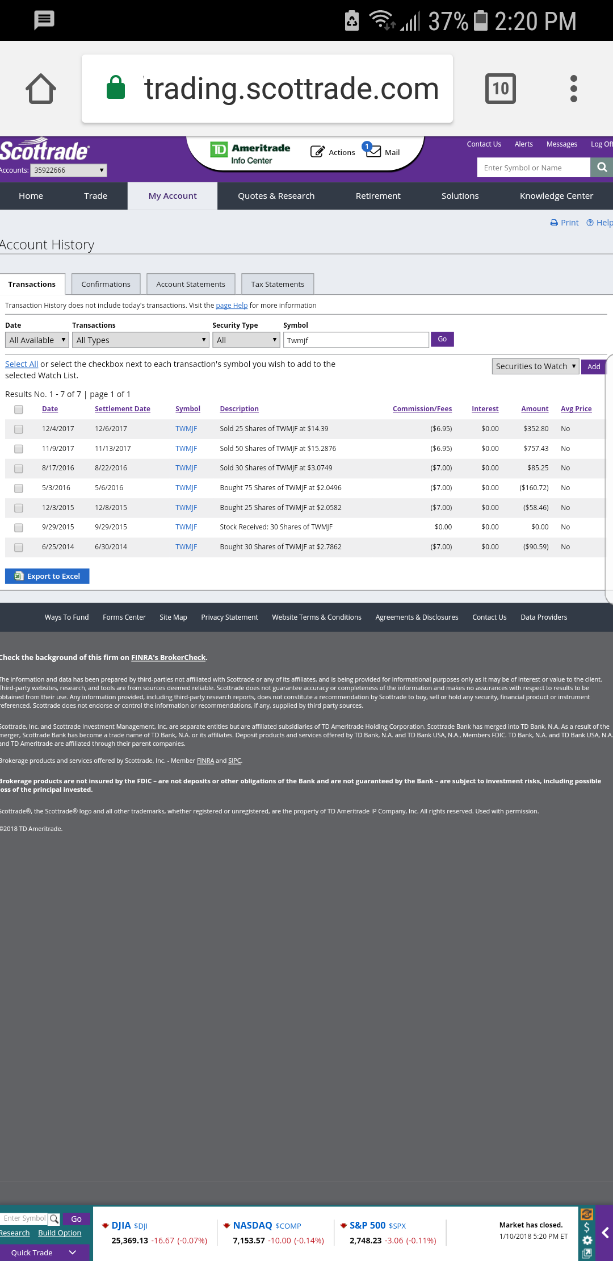Open the browser three-dot menu
This screenshot has height=1261, width=613.
574,89
